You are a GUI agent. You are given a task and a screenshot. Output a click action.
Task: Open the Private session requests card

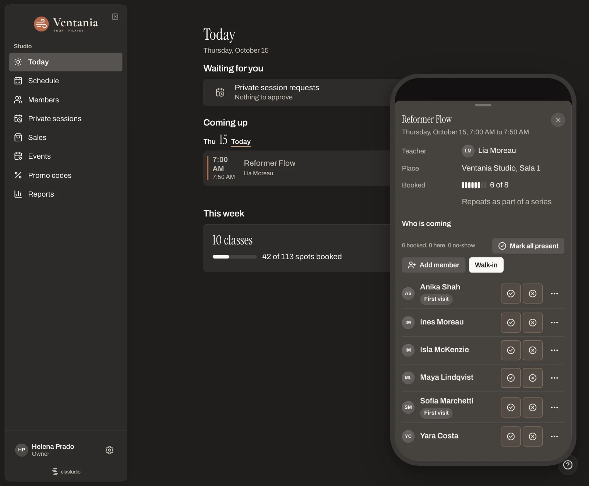pyautogui.click(x=297, y=92)
